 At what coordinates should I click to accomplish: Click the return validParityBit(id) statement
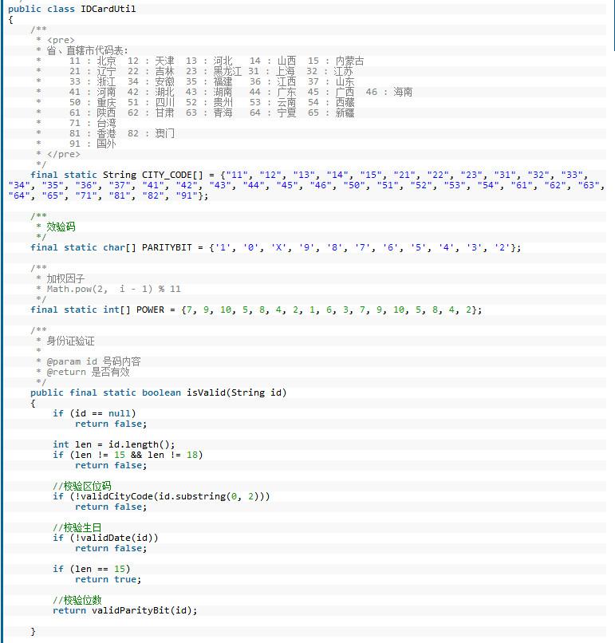point(124,610)
